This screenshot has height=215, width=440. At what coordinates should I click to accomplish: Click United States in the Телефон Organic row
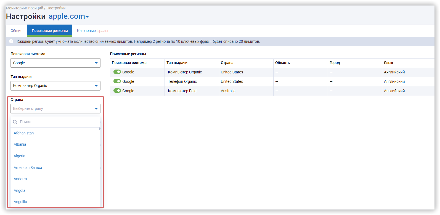(232, 81)
